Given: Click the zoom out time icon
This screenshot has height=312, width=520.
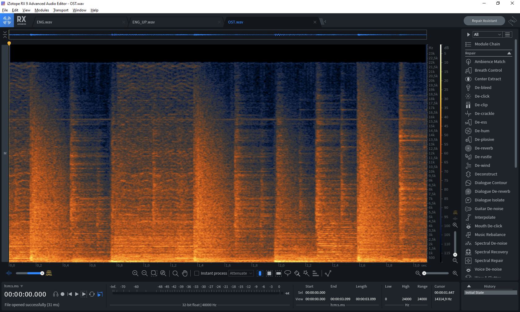Looking at the screenshot, I should click(x=145, y=273).
